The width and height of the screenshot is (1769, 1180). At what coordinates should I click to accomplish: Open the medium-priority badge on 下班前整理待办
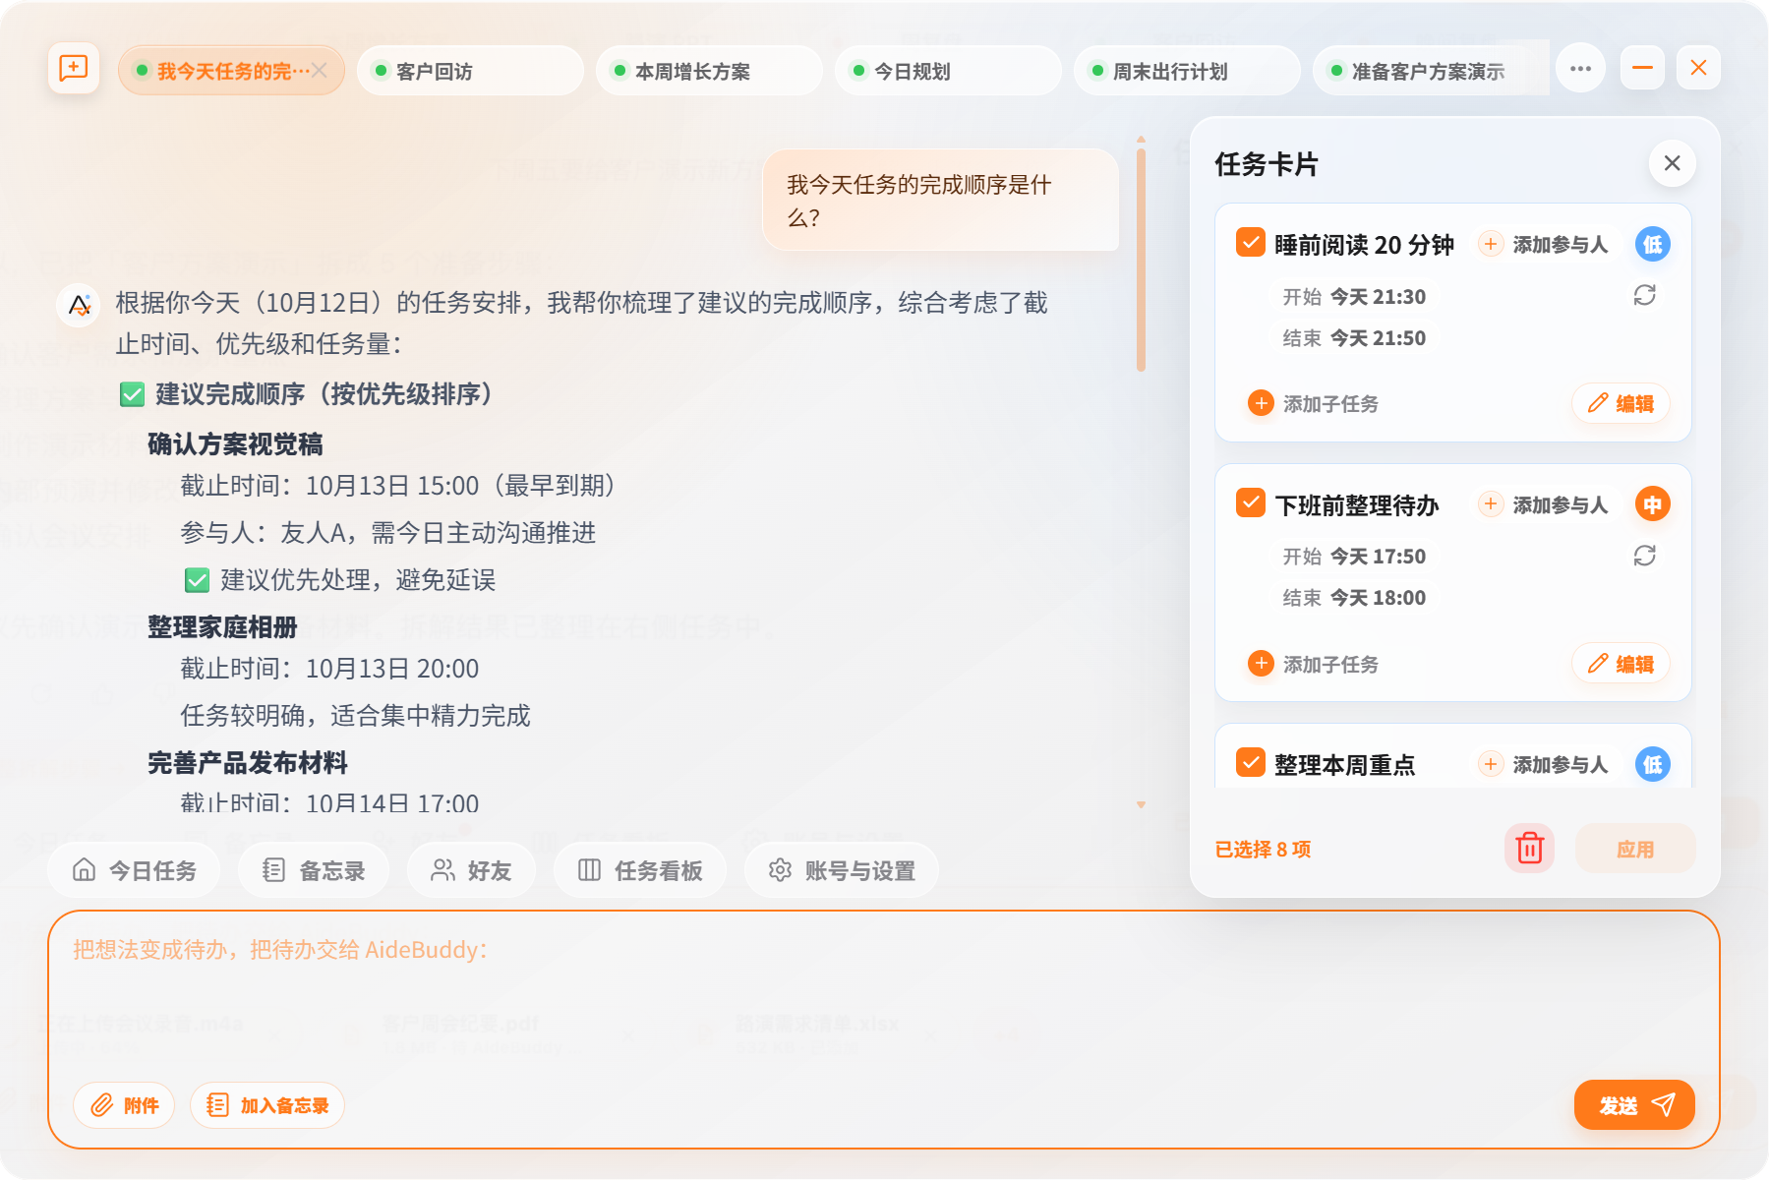click(1653, 504)
